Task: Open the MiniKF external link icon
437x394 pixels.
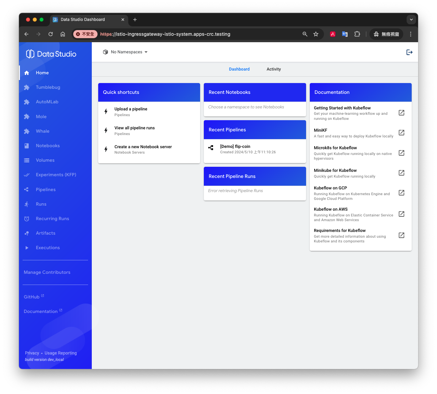Action: coord(401,133)
